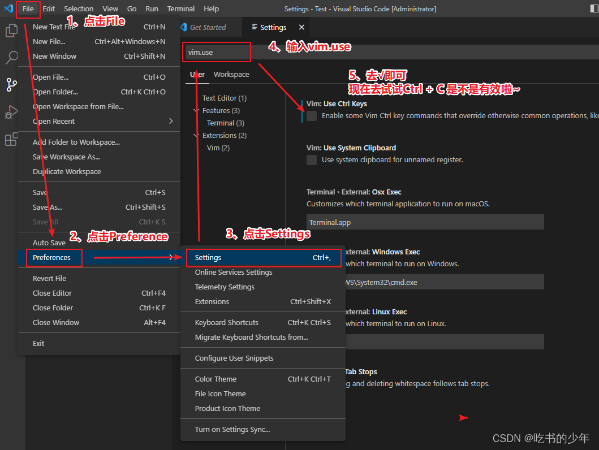Screen dimensions: 599x450
Task: Choose Telemetry Settings
Action: [x=263, y=287]
